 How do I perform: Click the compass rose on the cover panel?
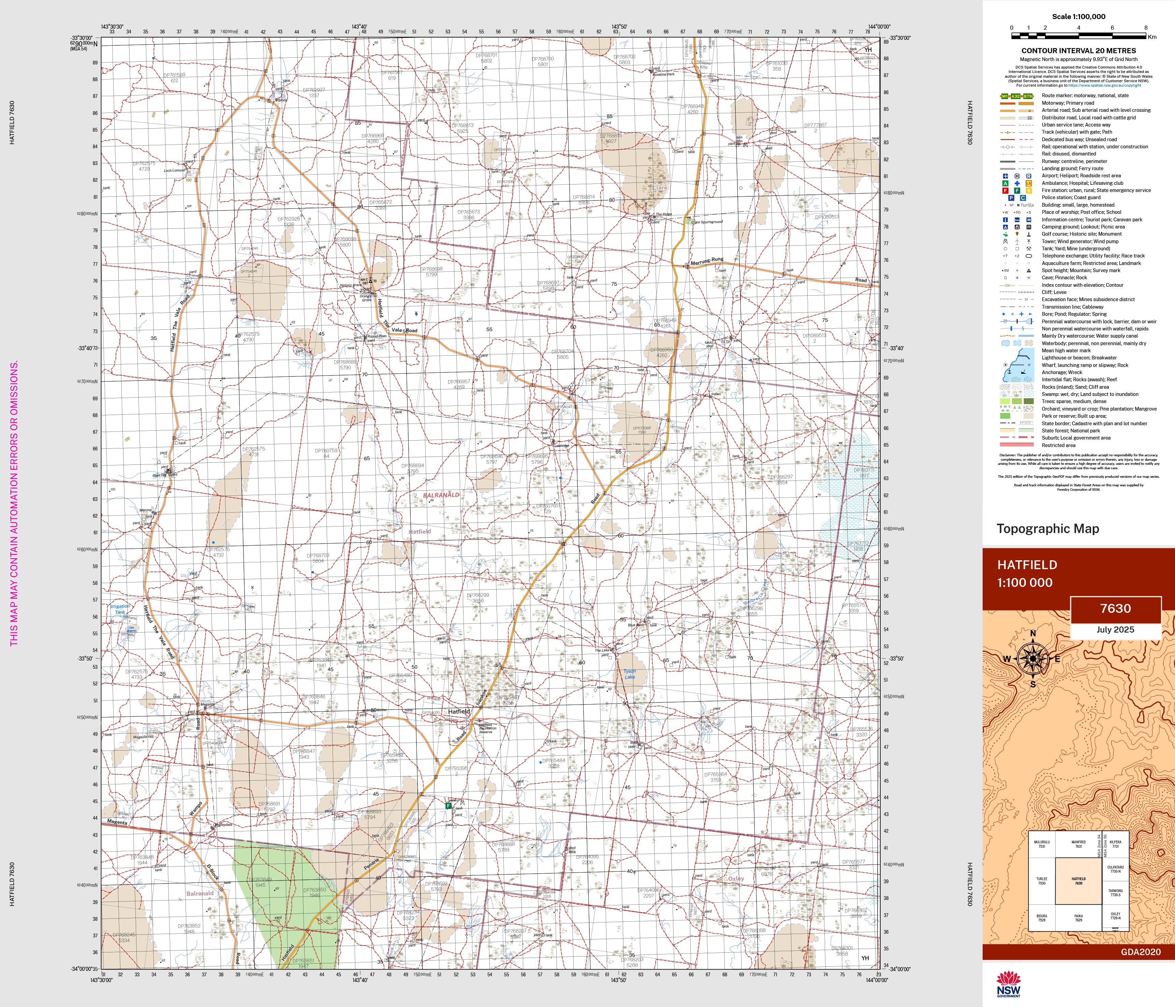tap(1033, 658)
